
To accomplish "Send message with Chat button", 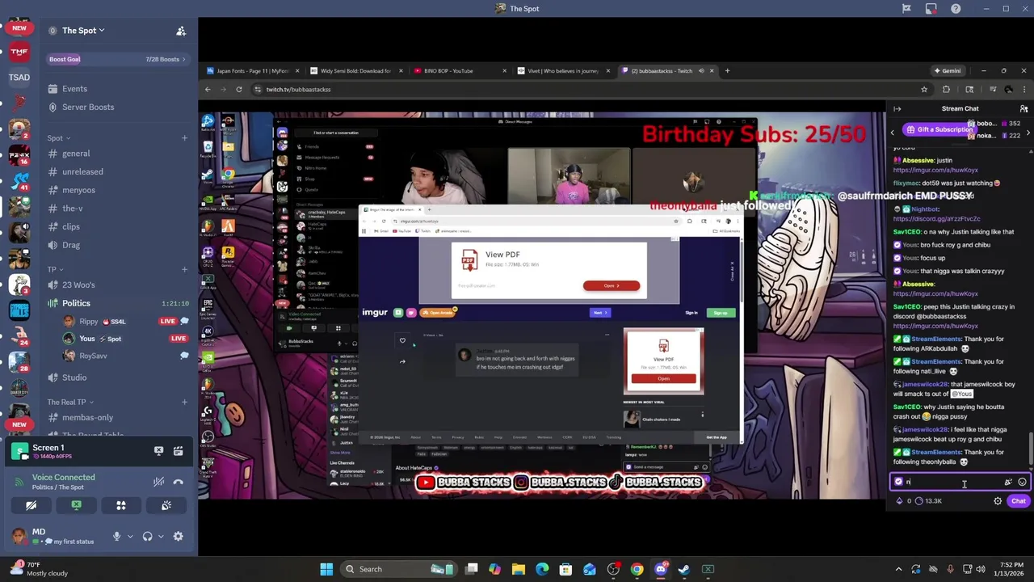I will (x=1018, y=501).
